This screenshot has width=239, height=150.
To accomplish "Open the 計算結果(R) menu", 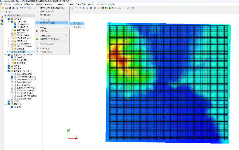I will tap(81, 4).
